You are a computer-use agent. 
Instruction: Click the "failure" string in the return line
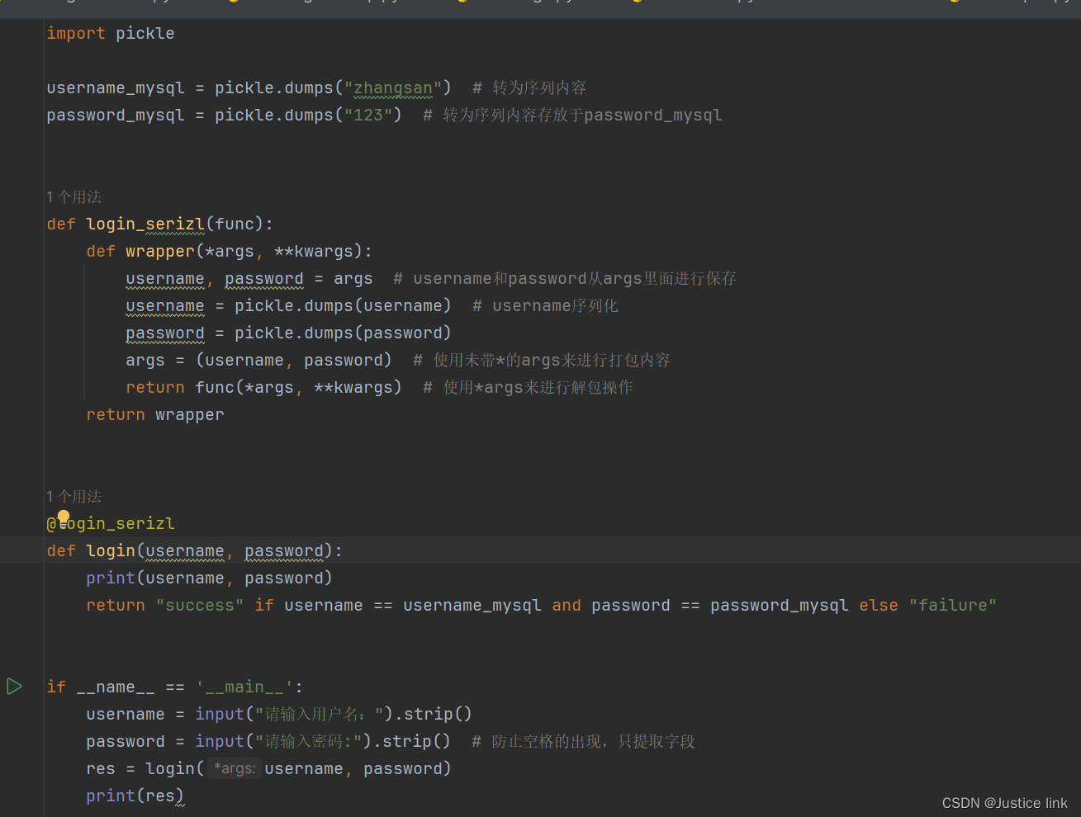(x=953, y=605)
